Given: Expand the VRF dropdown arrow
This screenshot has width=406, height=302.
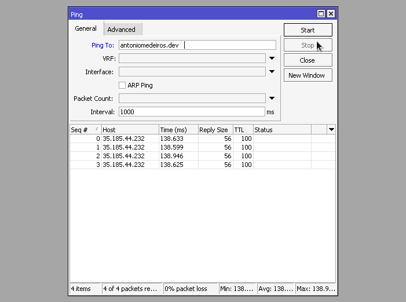Looking at the screenshot, I should [x=271, y=58].
